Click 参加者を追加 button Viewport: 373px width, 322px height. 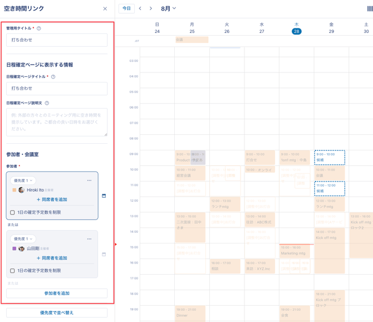[57, 293]
